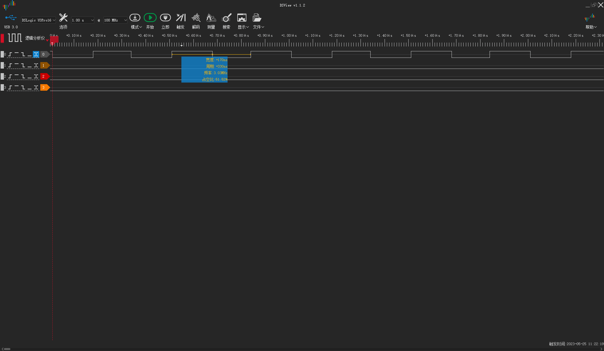This screenshot has width=604, height=351.
Task: Click the 逻辑分析仪 label
Action: [x=35, y=38]
